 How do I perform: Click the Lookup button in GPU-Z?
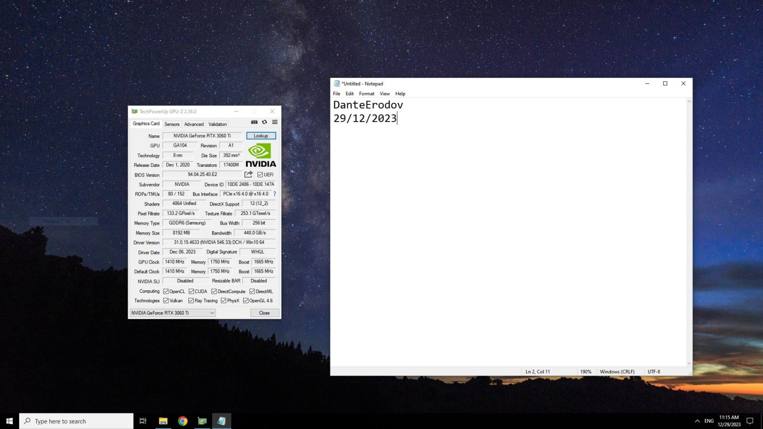(261, 136)
